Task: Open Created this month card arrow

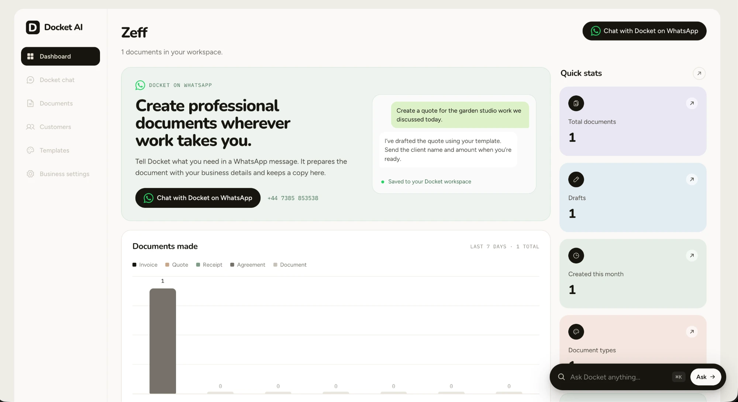Action: tap(692, 256)
